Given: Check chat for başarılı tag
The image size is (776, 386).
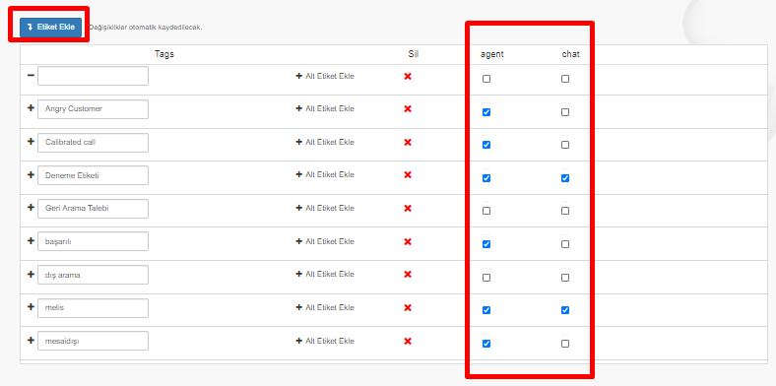Looking at the screenshot, I should (x=565, y=244).
